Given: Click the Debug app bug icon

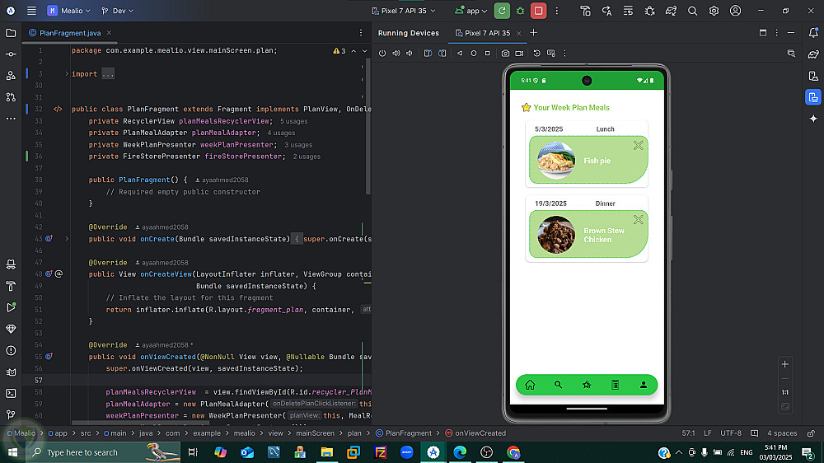Looking at the screenshot, I should [x=520, y=11].
